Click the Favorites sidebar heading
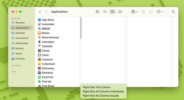The image size is (184, 100). (16, 19)
